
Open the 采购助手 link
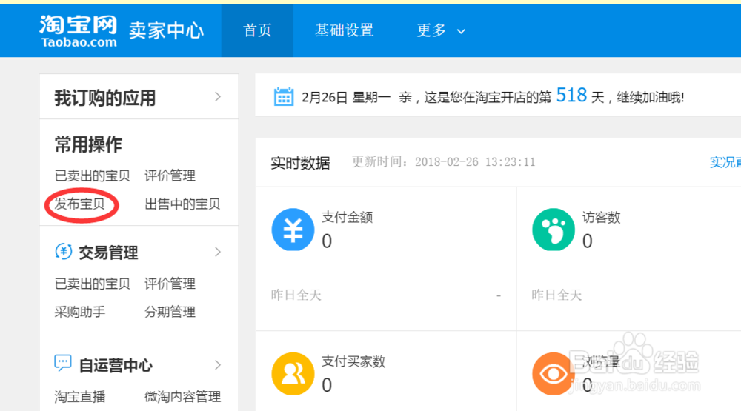(80, 312)
